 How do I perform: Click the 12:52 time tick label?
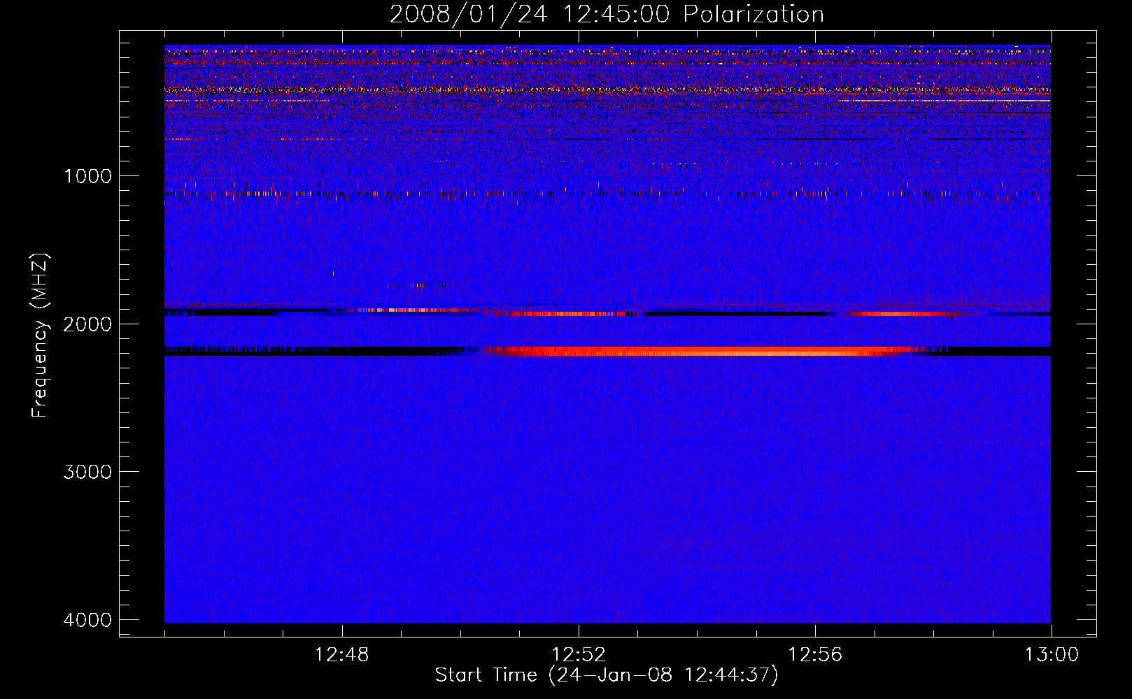pyautogui.click(x=579, y=655)
